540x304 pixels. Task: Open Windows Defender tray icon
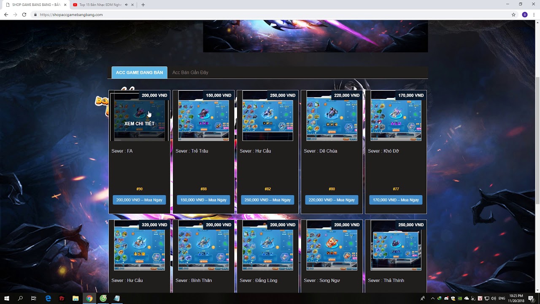point(453,299)
